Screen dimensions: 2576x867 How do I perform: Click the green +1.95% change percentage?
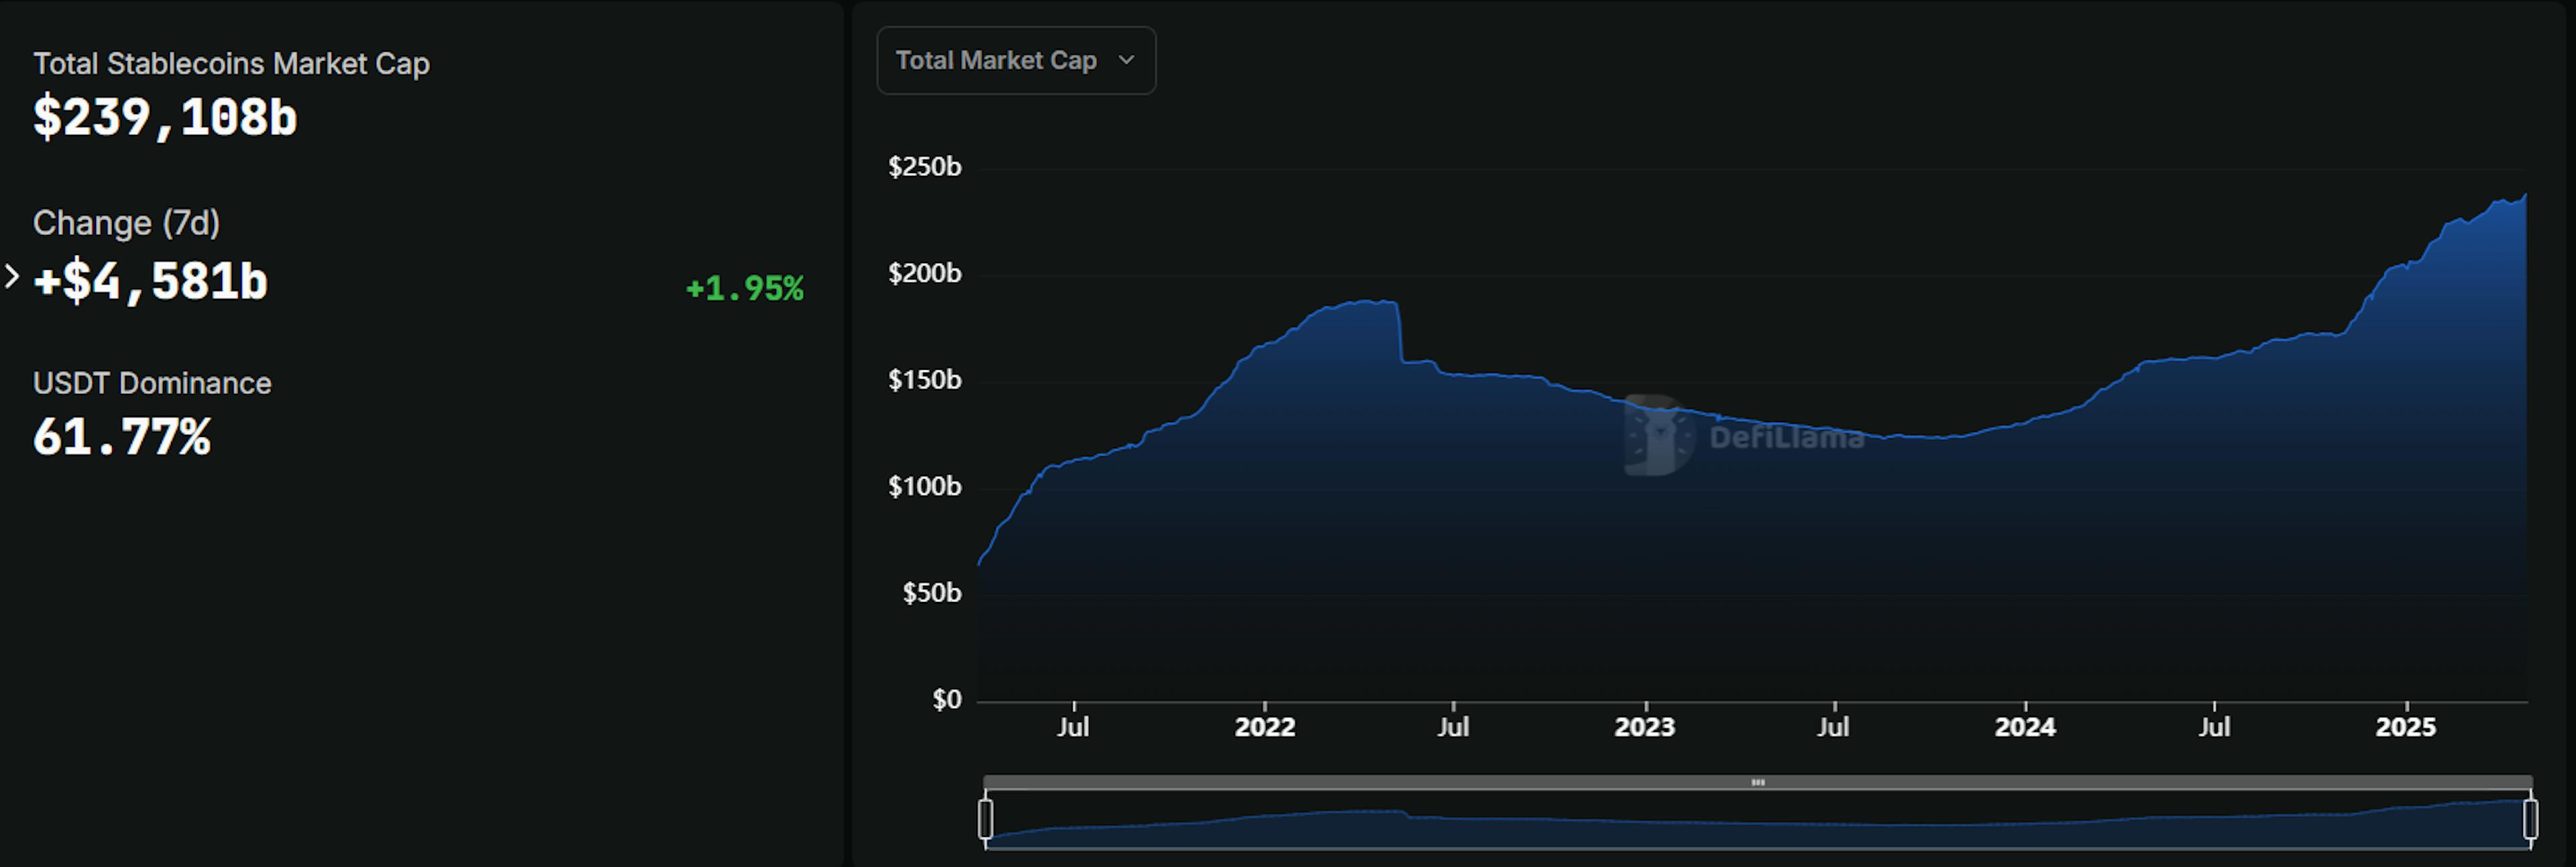click(744, 289)
